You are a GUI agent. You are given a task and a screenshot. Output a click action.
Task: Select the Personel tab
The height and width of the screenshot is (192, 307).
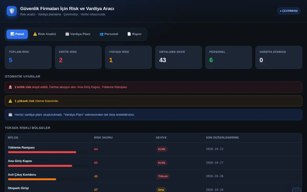pyautogui.click(x=109, y=34)
